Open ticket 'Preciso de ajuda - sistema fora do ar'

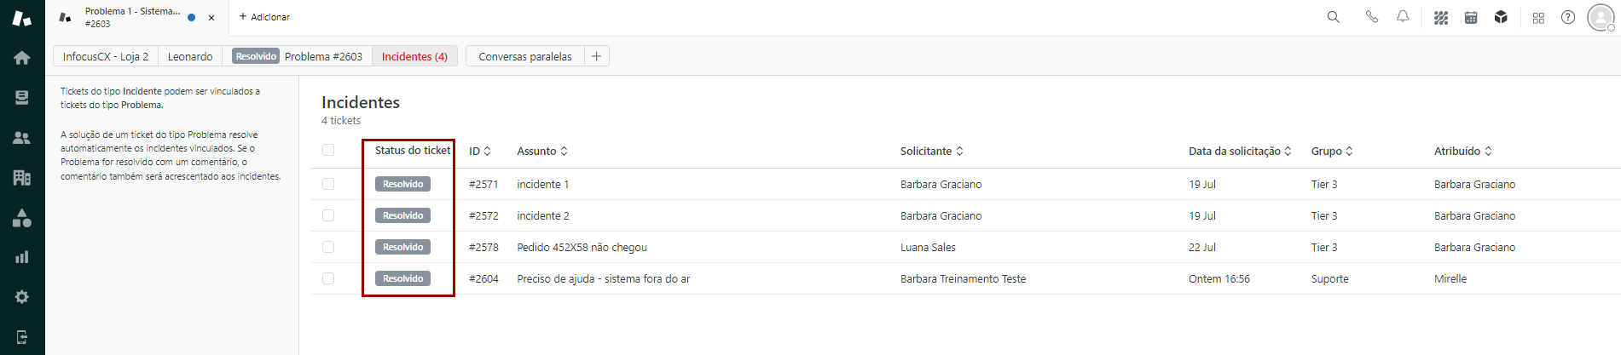[x=603, y=279]
